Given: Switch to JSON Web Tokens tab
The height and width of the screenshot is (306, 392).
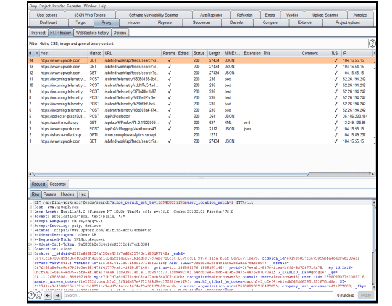Looking at the screenshot, I should point(90,15).
